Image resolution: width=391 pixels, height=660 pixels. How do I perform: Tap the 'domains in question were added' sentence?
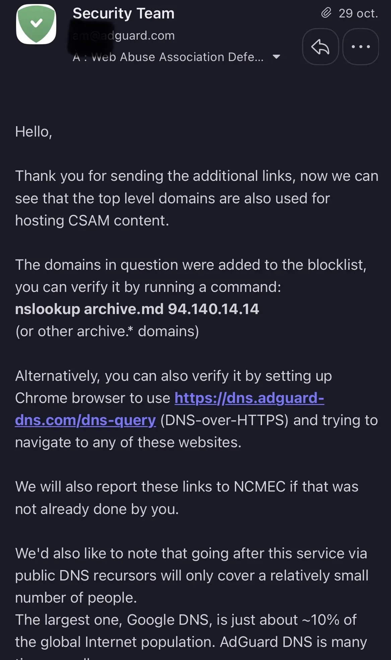pyautogui.click(x=191, y=276)
